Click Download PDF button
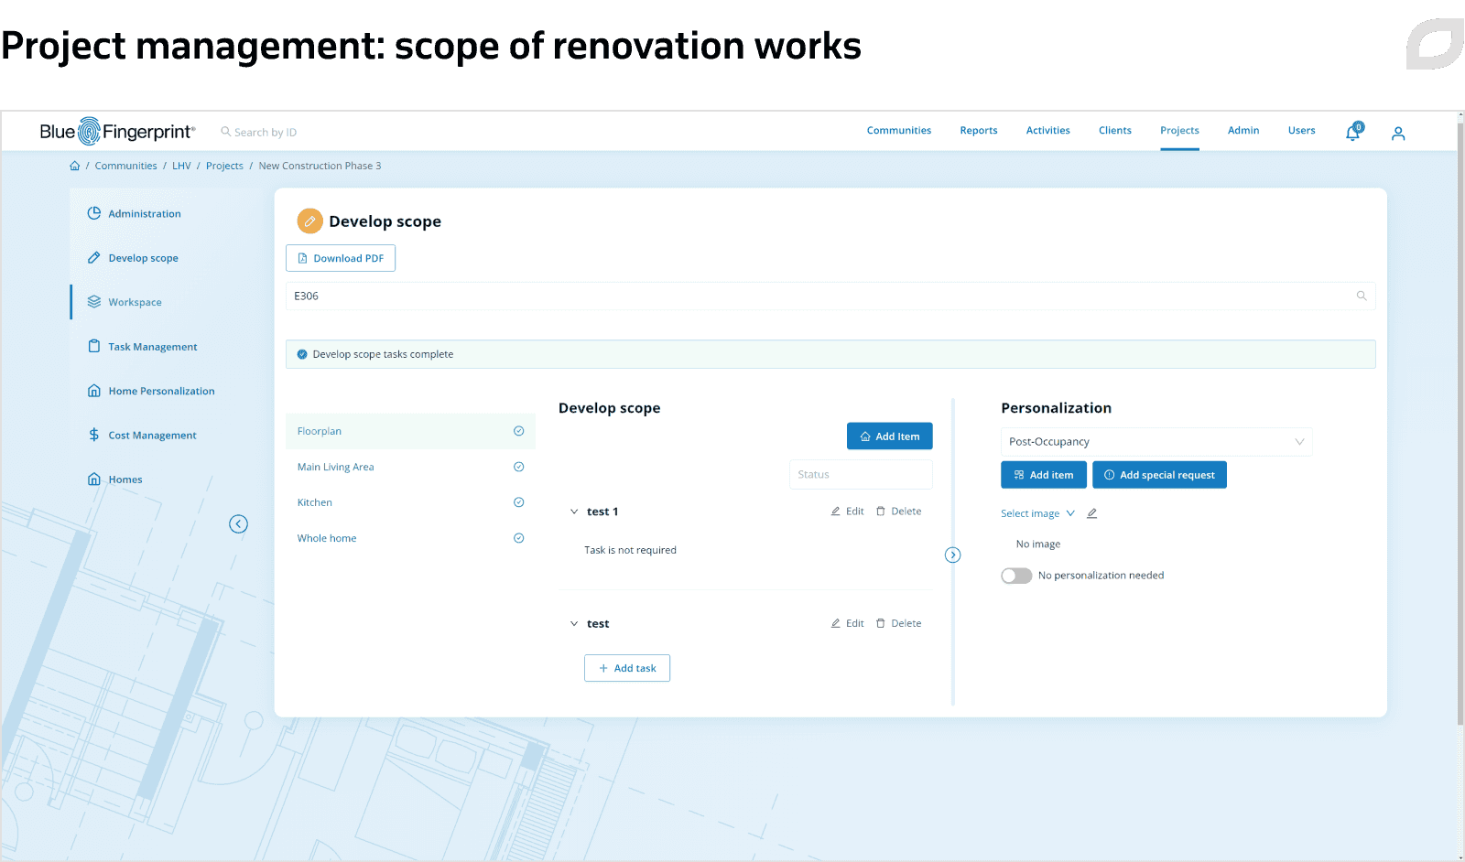 (341, 258)
